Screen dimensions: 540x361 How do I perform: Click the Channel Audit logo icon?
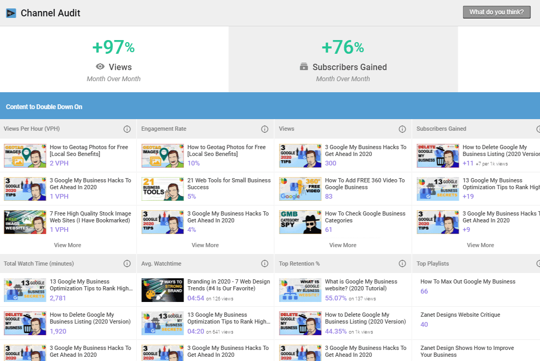pyautogui.click(x=11, y=13)
